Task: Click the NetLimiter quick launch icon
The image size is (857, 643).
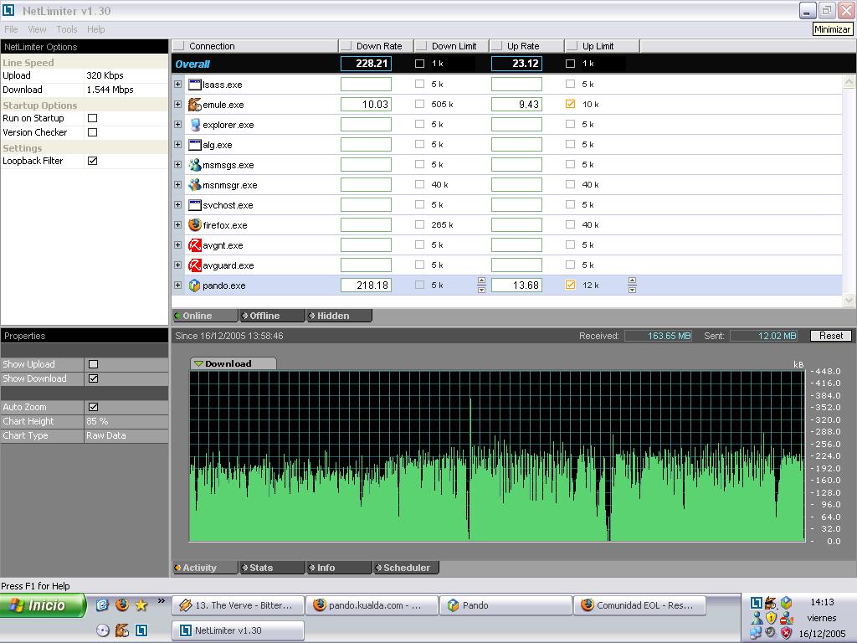Action: tap(141, 630)
